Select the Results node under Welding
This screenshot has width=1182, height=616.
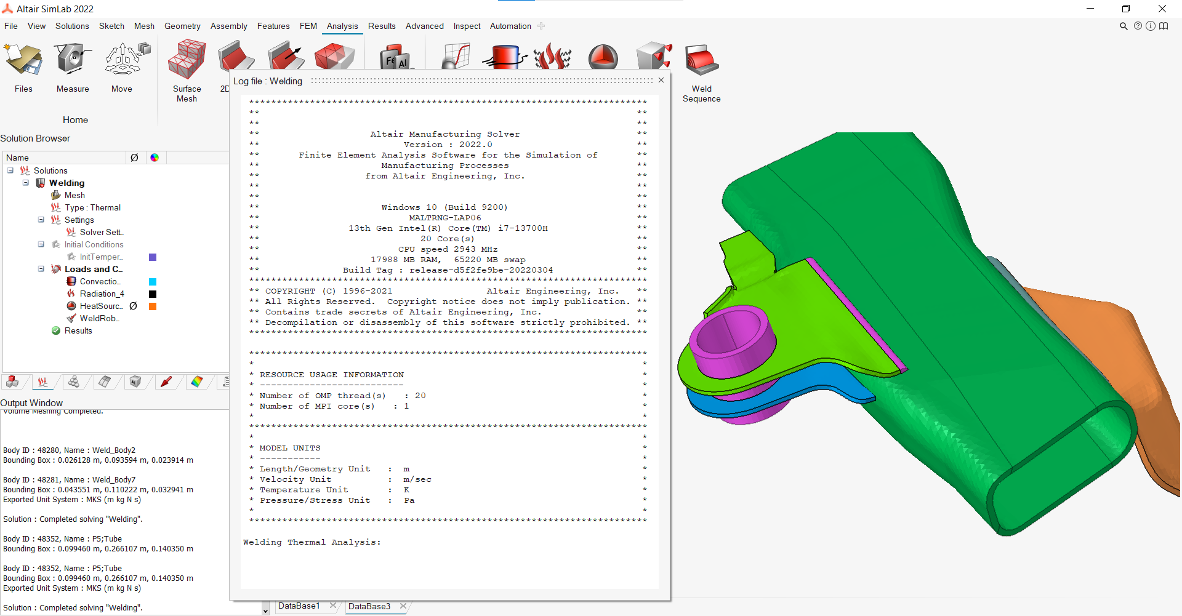[x=78, y=330]
